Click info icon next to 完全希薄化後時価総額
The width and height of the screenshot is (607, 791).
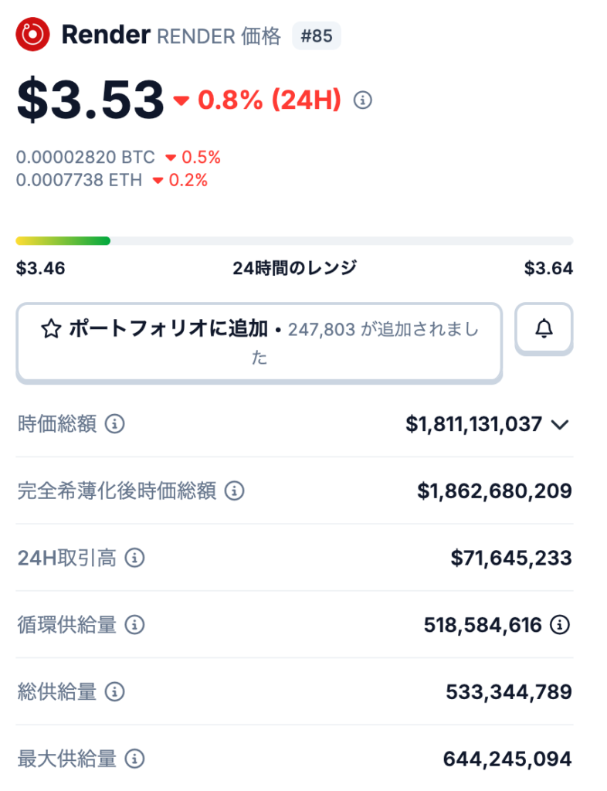(x=234, y=491)
